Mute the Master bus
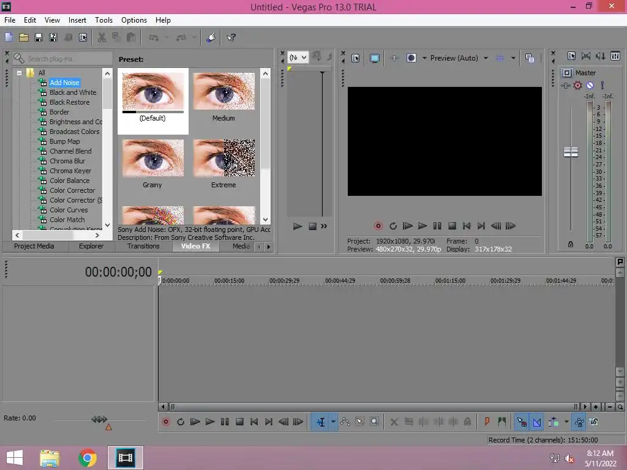Image resolution: width=627 pixels, height=470 pixels. [x=590, y=86]
